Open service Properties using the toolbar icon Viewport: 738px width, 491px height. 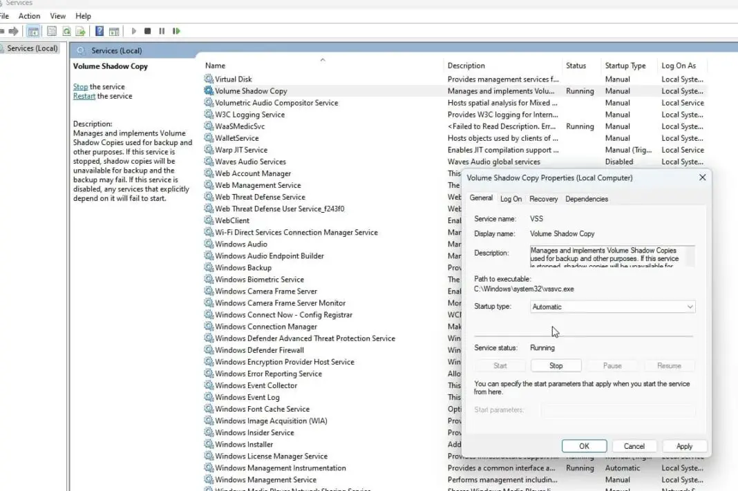52,30
